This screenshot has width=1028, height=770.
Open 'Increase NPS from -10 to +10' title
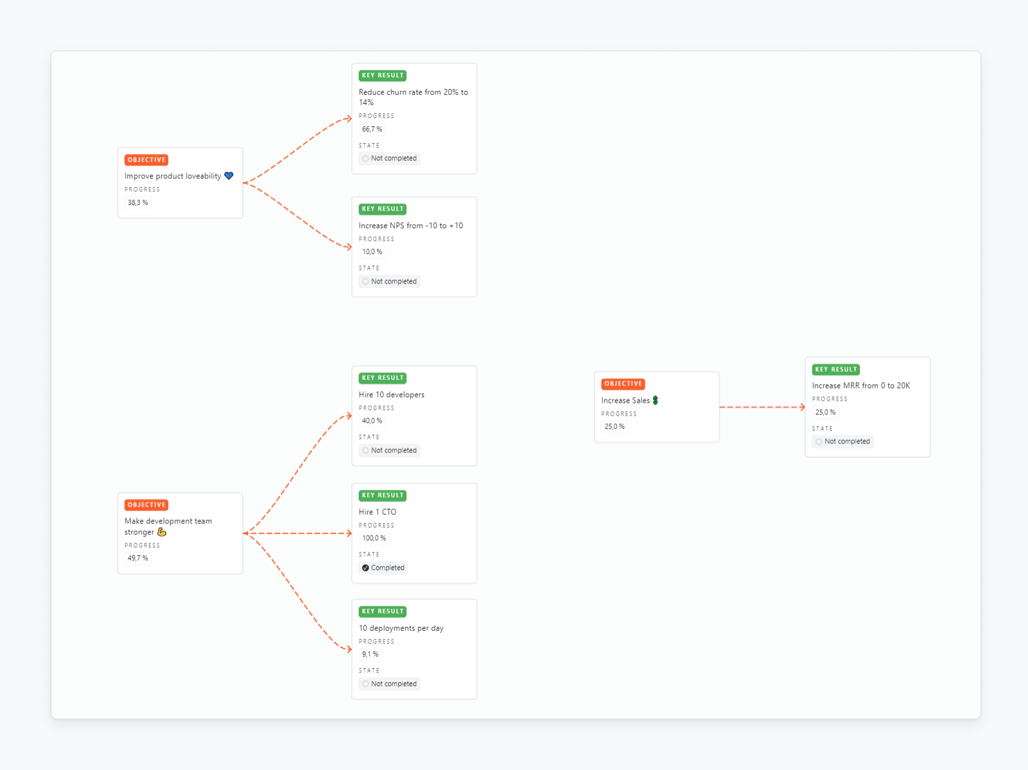point(410,226)
